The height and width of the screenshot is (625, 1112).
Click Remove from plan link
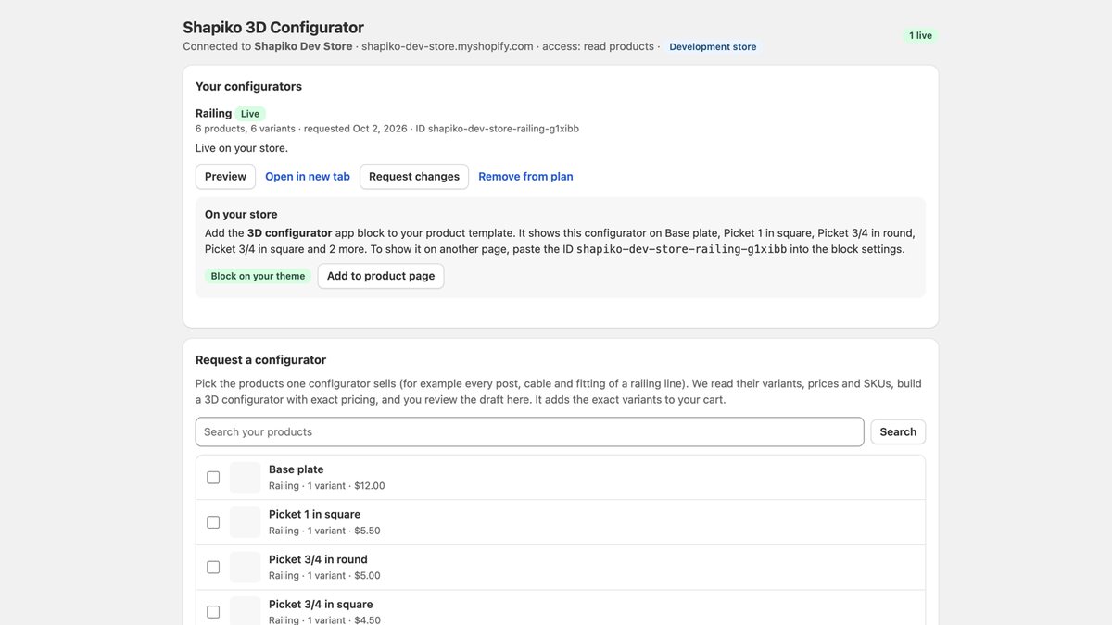(x=525, y=177)
